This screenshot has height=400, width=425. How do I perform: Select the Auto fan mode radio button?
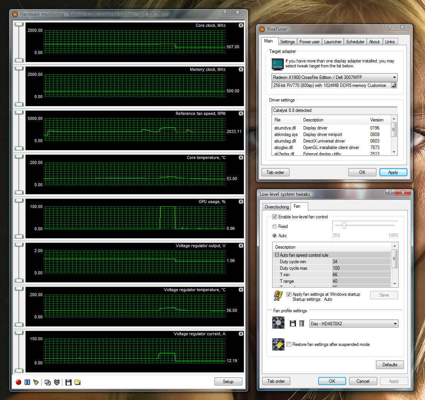click(x=275, y=236)
